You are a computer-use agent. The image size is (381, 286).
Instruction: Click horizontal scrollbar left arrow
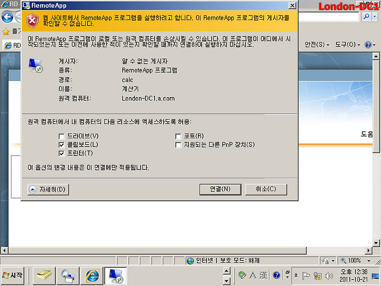(x=4, y=250)
